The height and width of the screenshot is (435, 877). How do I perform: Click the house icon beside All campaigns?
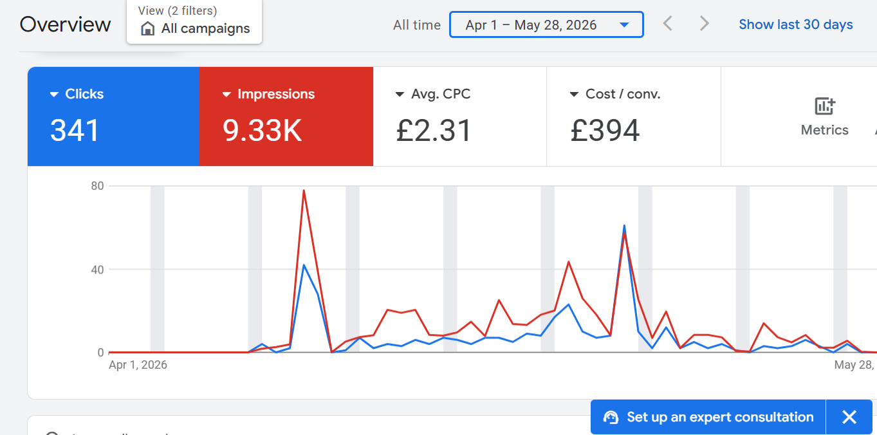coord(147,29)
